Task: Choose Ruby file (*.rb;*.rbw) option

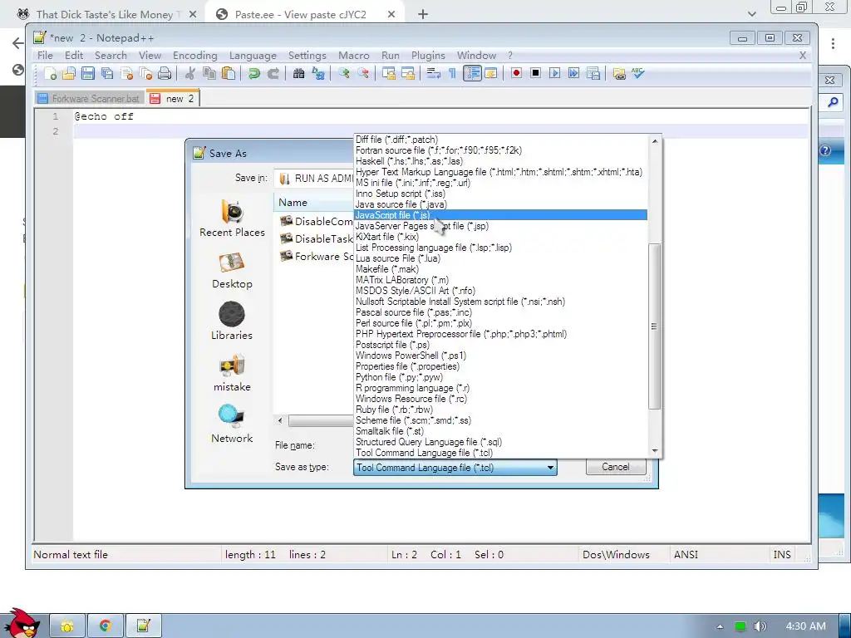Action: tap(499, 410)
